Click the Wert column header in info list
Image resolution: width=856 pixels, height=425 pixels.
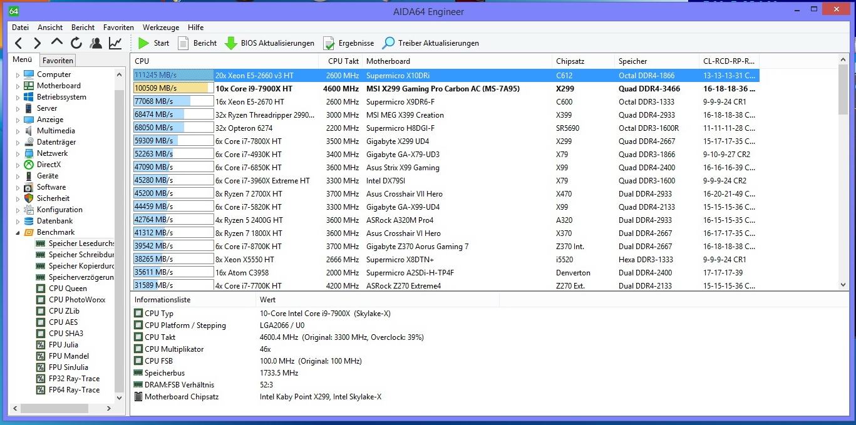click(x=377, y=300)
